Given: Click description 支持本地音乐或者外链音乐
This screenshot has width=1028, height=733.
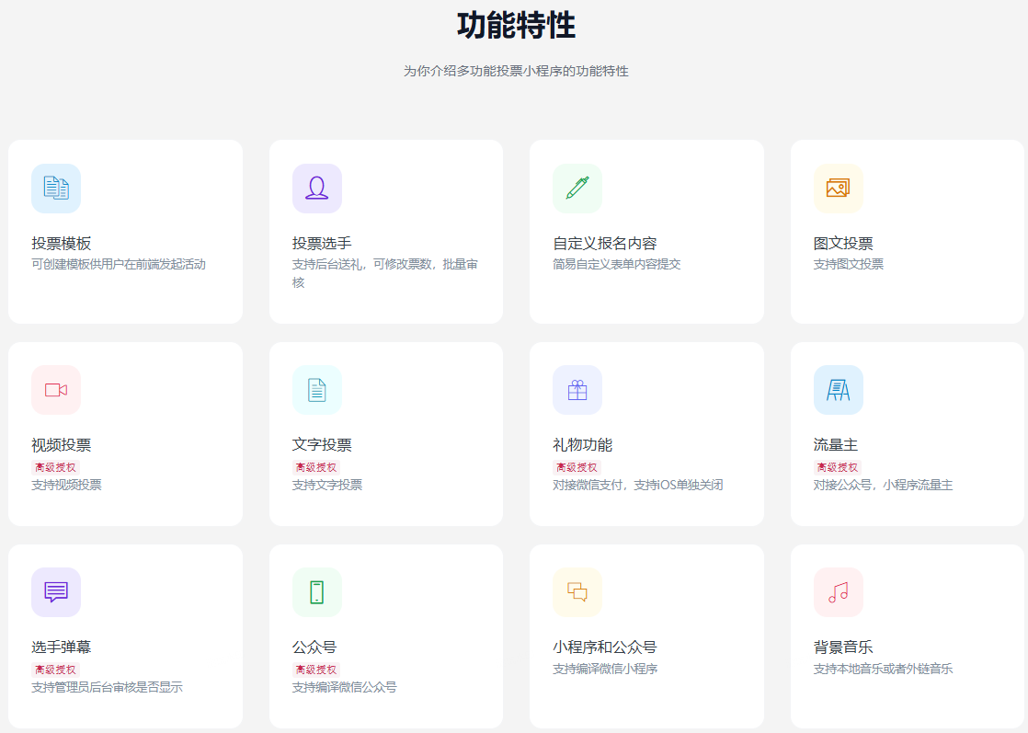Looking at the screenshot, I should [883, 669].
